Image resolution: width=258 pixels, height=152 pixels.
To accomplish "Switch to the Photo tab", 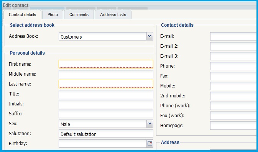I will point(53,15).
